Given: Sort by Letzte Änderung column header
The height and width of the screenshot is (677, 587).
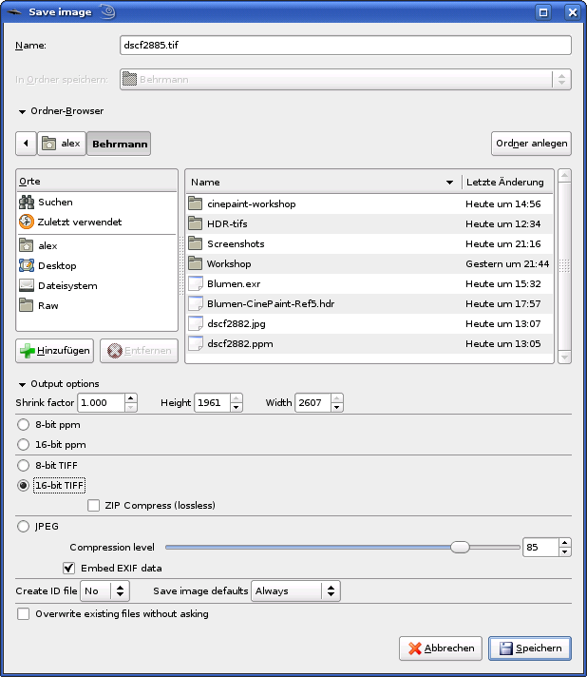Looking at the screenshot, I should (505, 183).
